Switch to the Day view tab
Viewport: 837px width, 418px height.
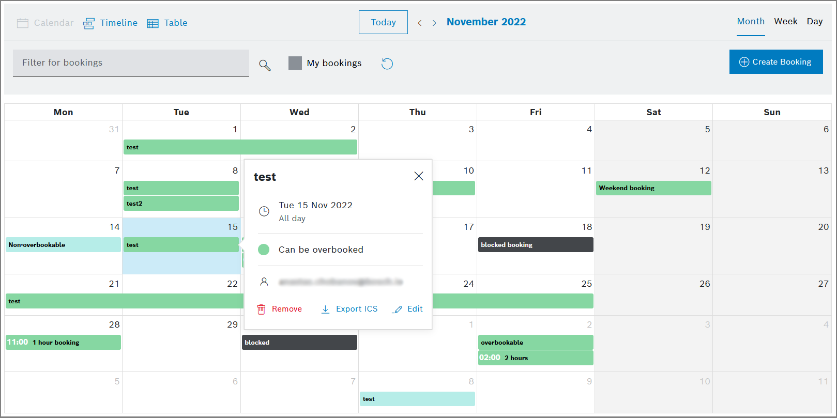814,22
